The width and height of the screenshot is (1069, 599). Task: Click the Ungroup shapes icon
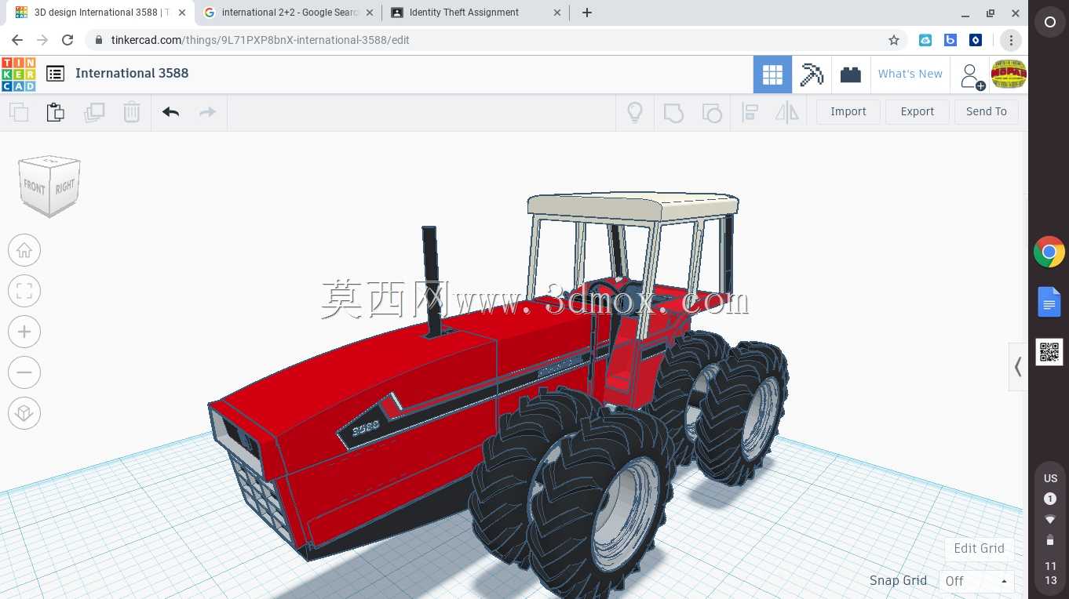coord(712,112)
